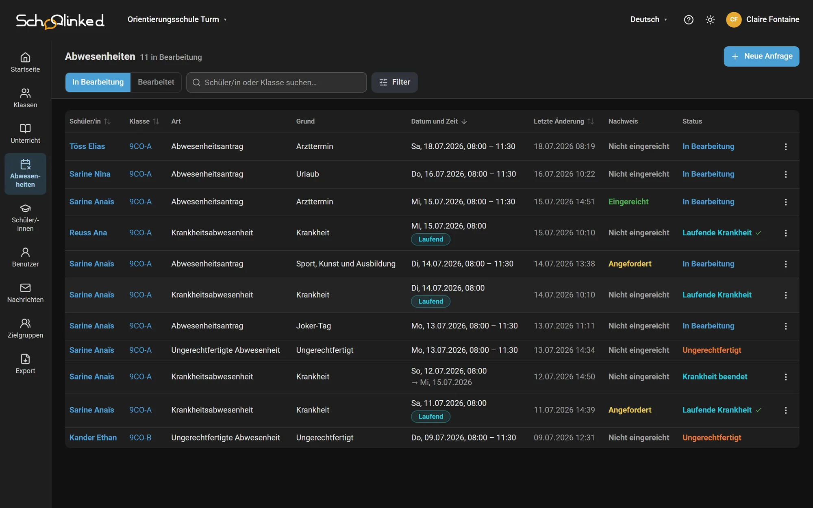Open row menu for Sarine Nina

pyautogui.click(x=786, y=174)
